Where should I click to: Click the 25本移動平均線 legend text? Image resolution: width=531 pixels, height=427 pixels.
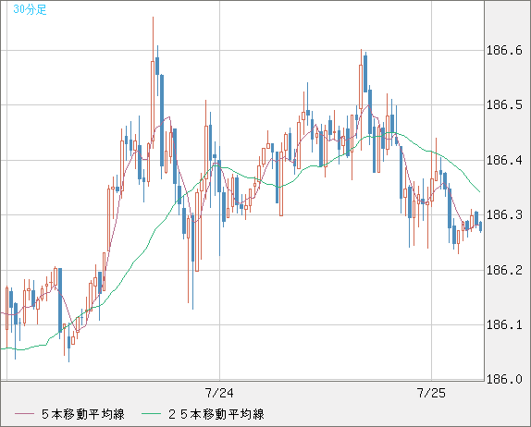click(216, 414)
